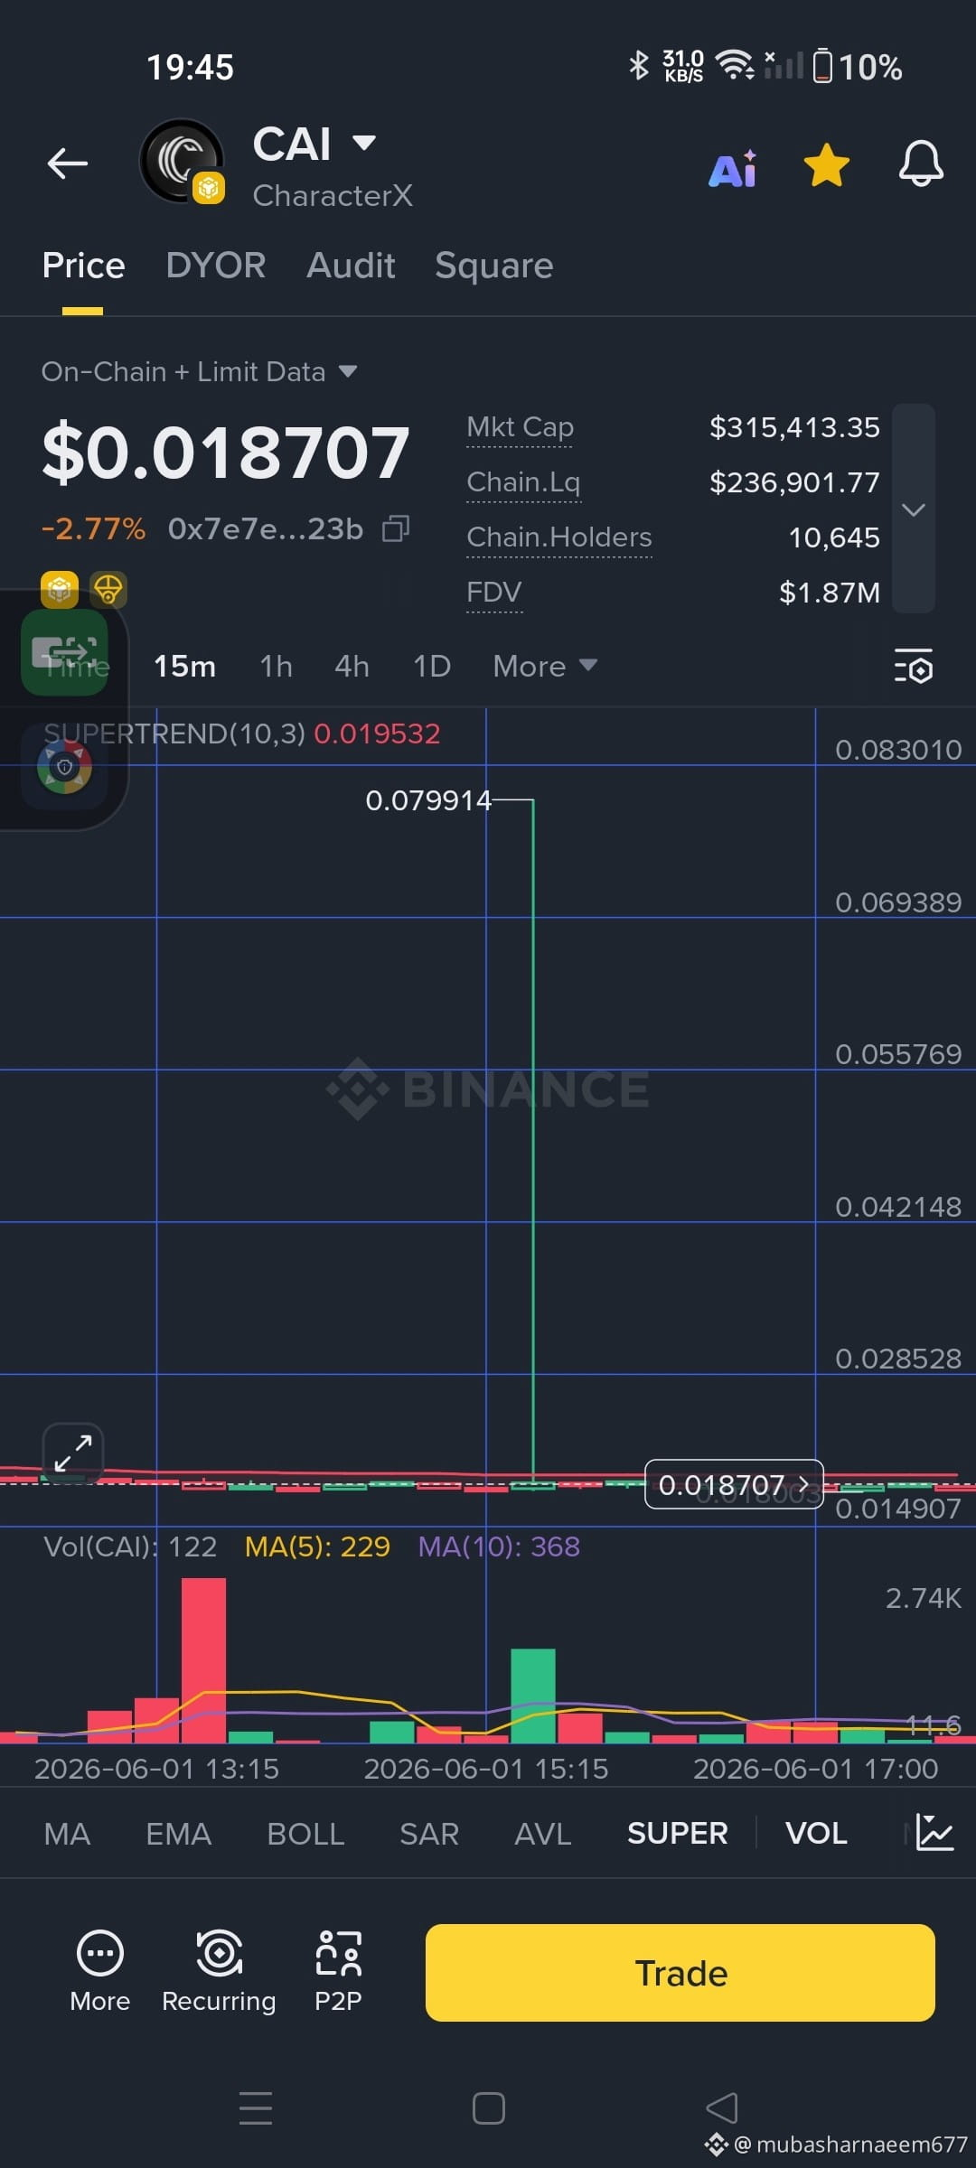
Task: Switch to the Audit tab
Action: [x=351, y=266]
